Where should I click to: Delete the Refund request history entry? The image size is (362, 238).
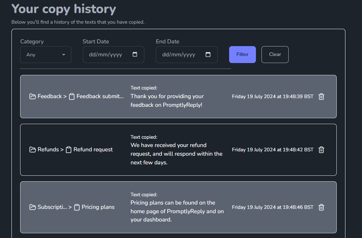pyautogui.click(x=321, y=150)
